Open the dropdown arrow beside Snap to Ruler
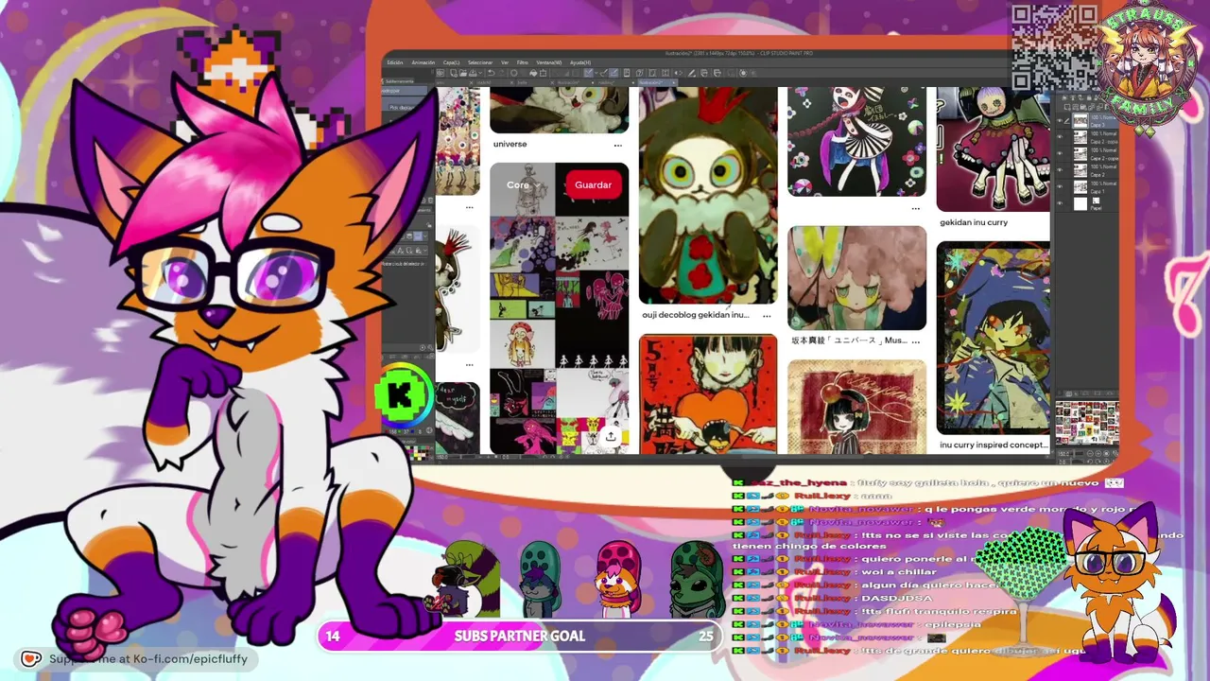 coord(598,73)
